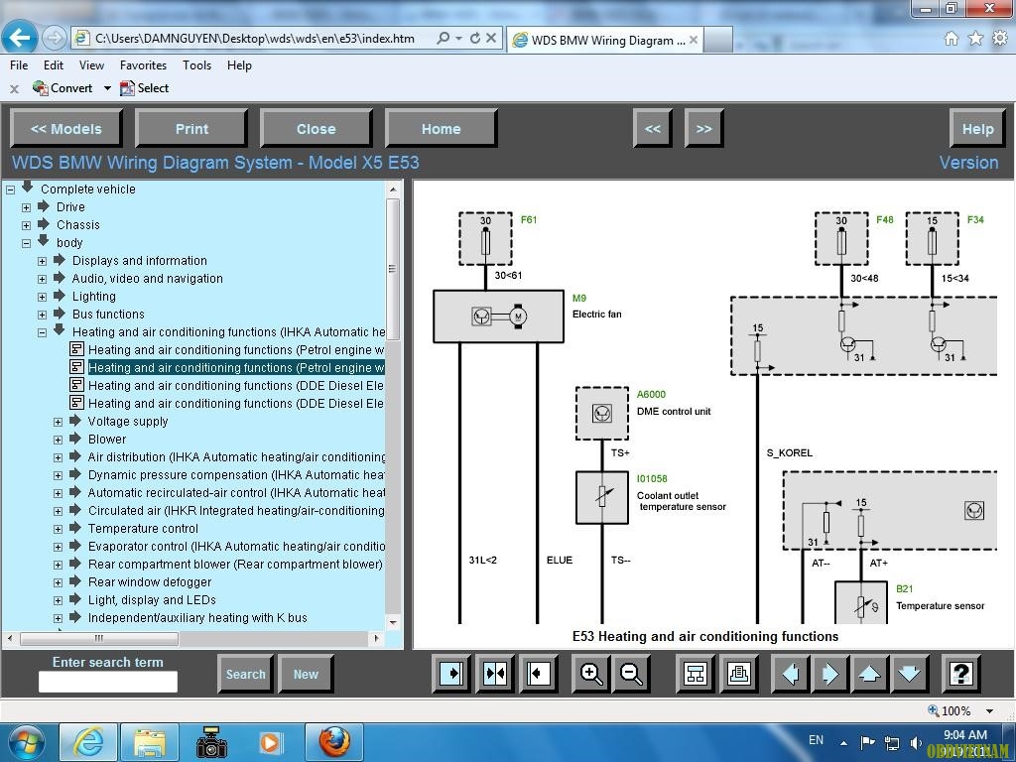The width and height of the screenshot is (1016, 762).
Task: Click the search term input field
Action: coord(107,682)
